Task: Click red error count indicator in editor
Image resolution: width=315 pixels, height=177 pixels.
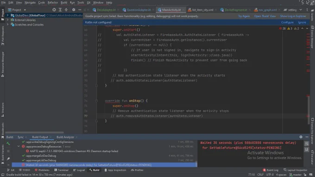Action: 282,29
